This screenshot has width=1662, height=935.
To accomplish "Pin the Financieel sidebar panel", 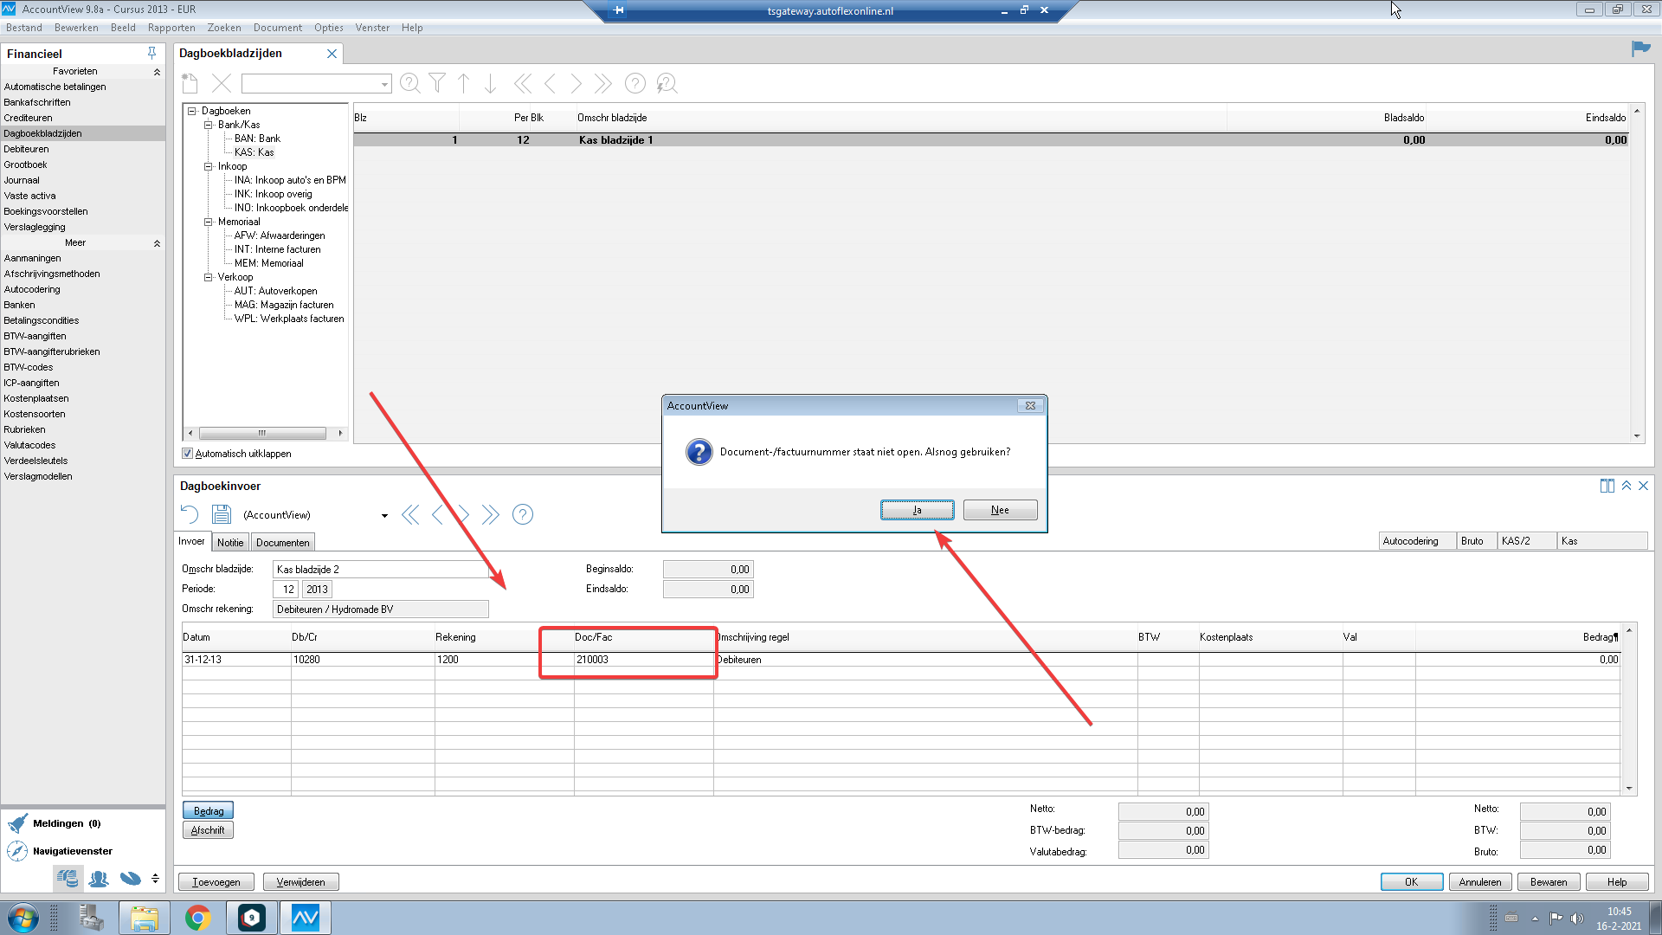I will pos(152,54).
